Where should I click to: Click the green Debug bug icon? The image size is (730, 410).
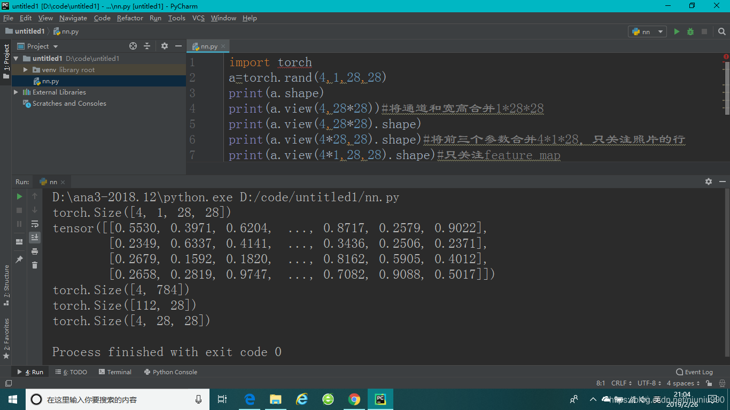[x=690, y=31]
